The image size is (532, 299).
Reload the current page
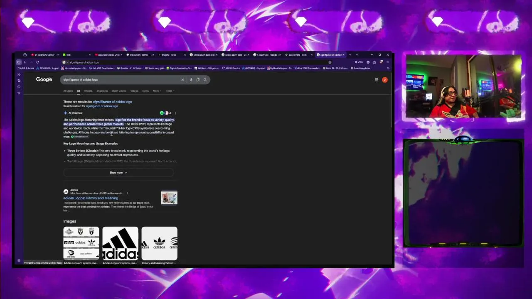point(37,62)
